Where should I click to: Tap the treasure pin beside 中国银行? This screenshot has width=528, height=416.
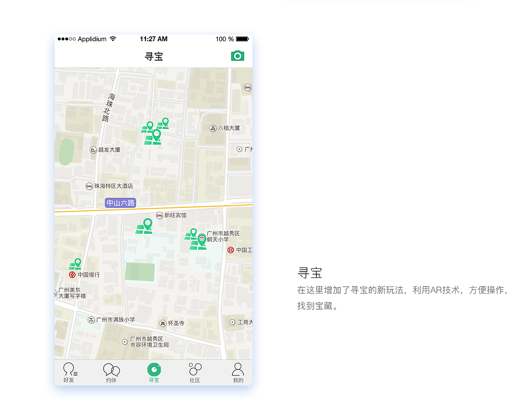click(75, 263)
